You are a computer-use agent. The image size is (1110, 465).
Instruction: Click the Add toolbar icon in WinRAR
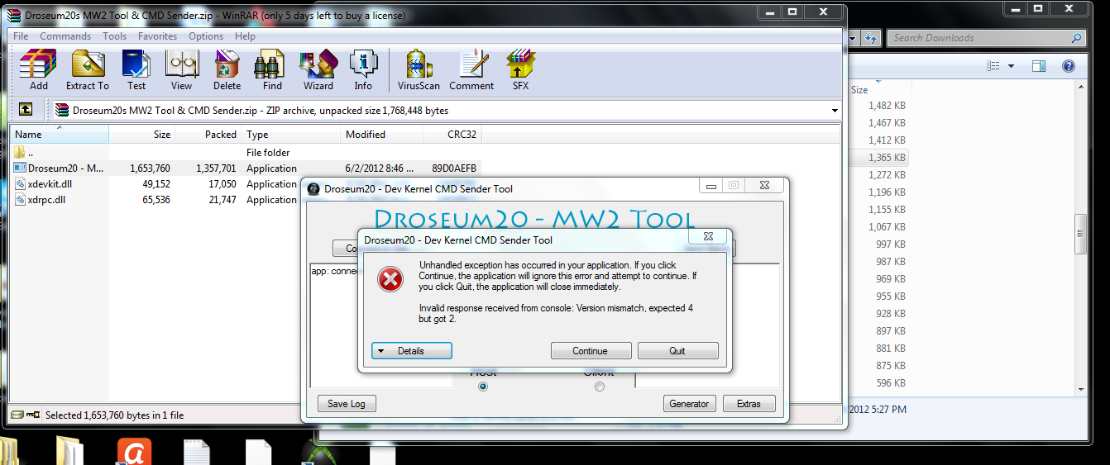click(38, 69)
